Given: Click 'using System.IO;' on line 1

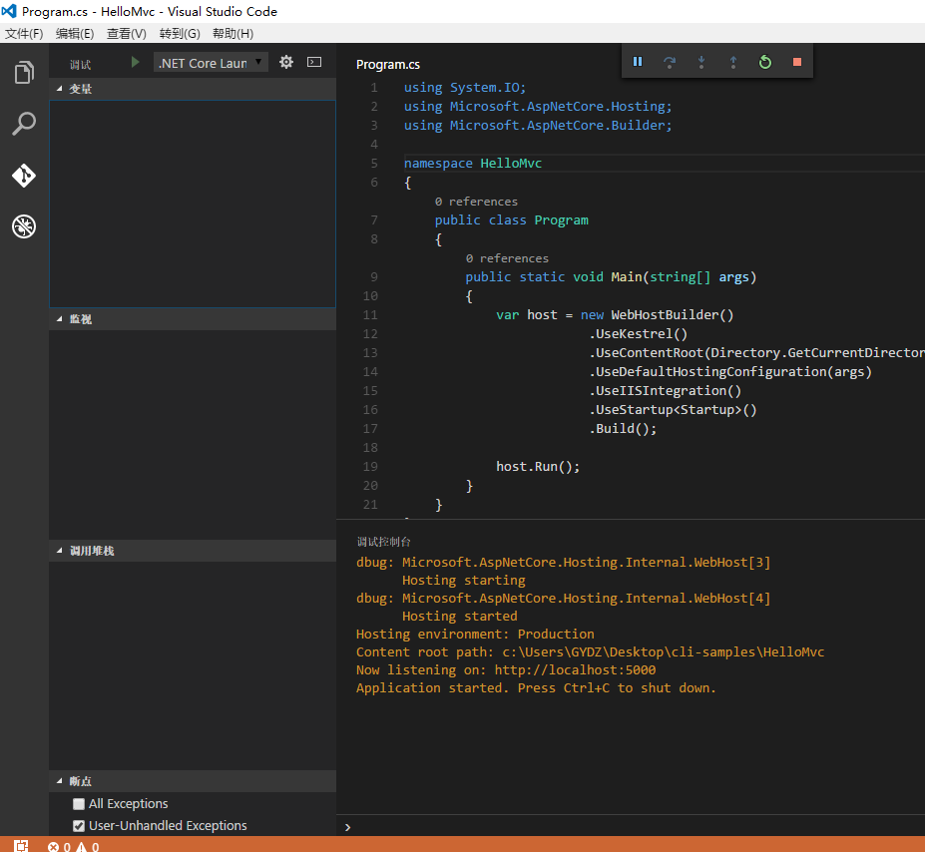Looking at the screenshot, I should tap(465, 87).
